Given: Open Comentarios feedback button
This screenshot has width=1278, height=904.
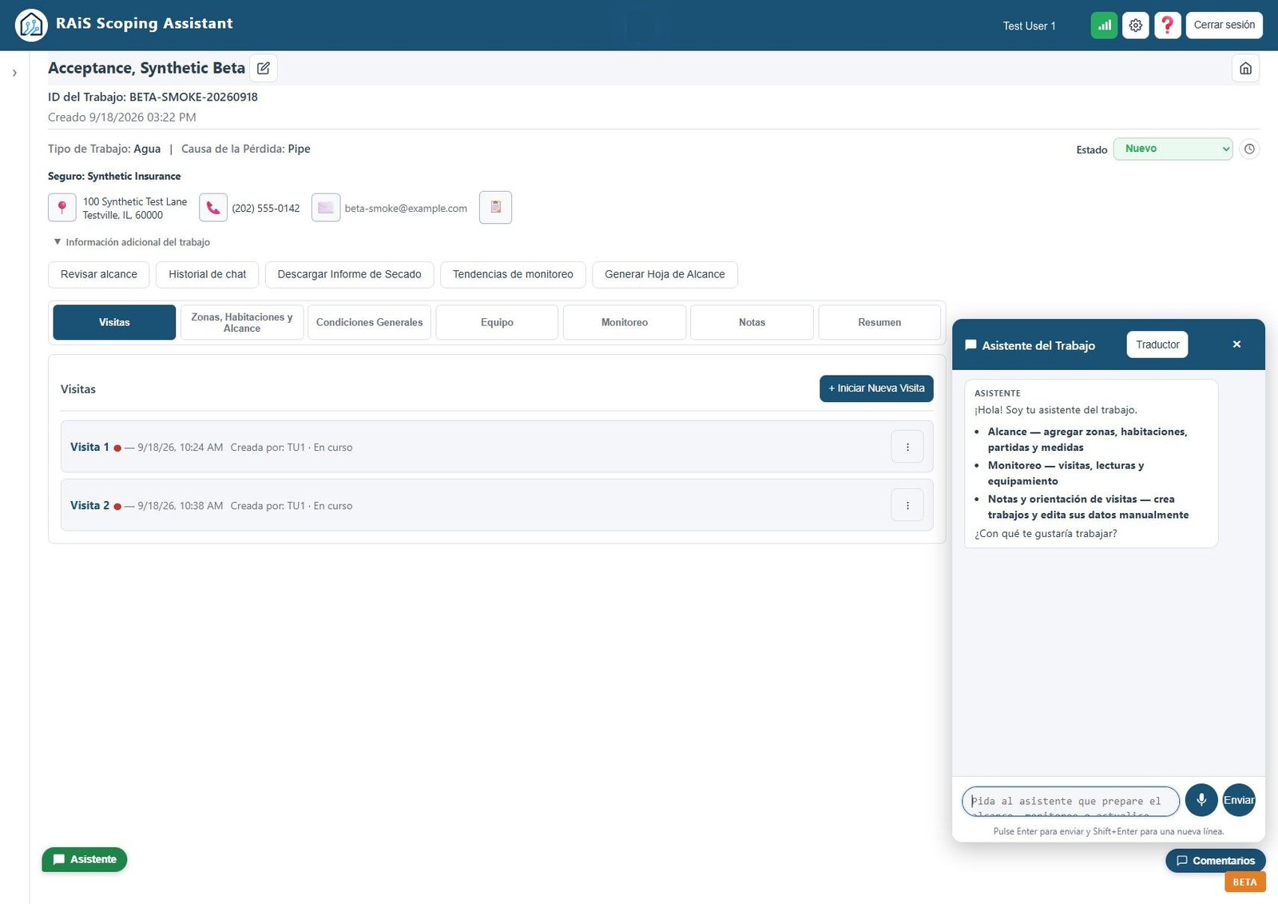Looking at the screenshot, I should [x=1216, y=861].
